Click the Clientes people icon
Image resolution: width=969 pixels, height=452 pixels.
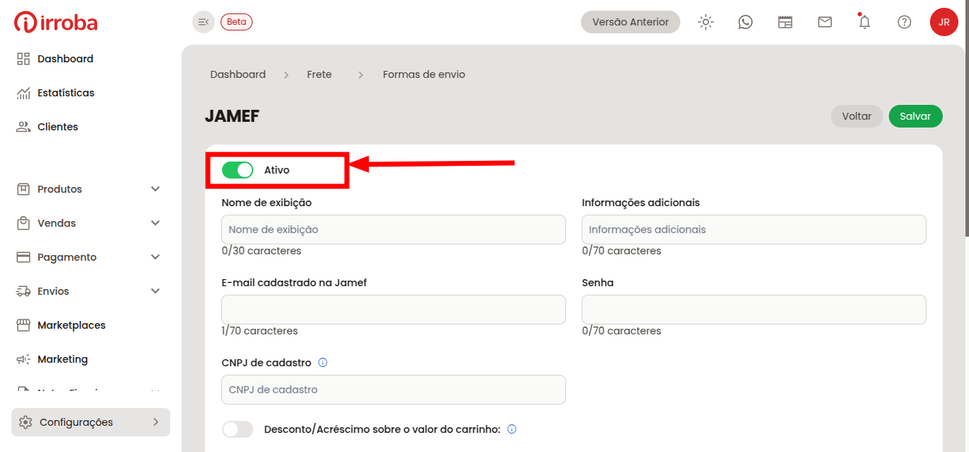point(23,127)
